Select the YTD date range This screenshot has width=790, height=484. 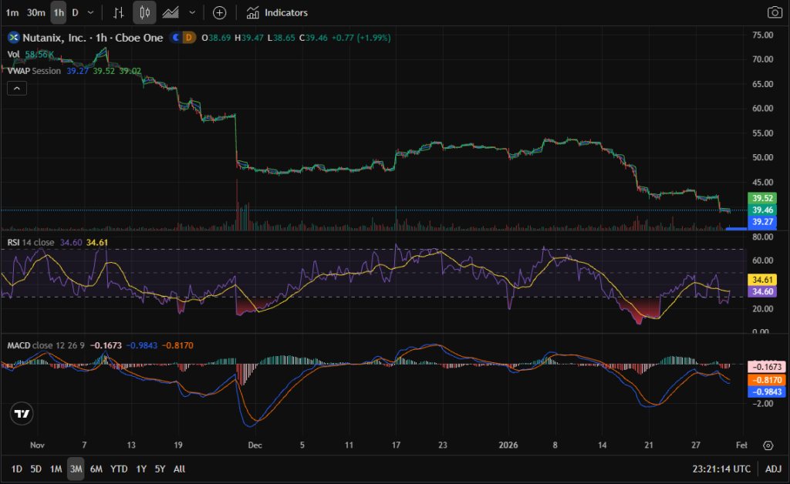(119, 469)
